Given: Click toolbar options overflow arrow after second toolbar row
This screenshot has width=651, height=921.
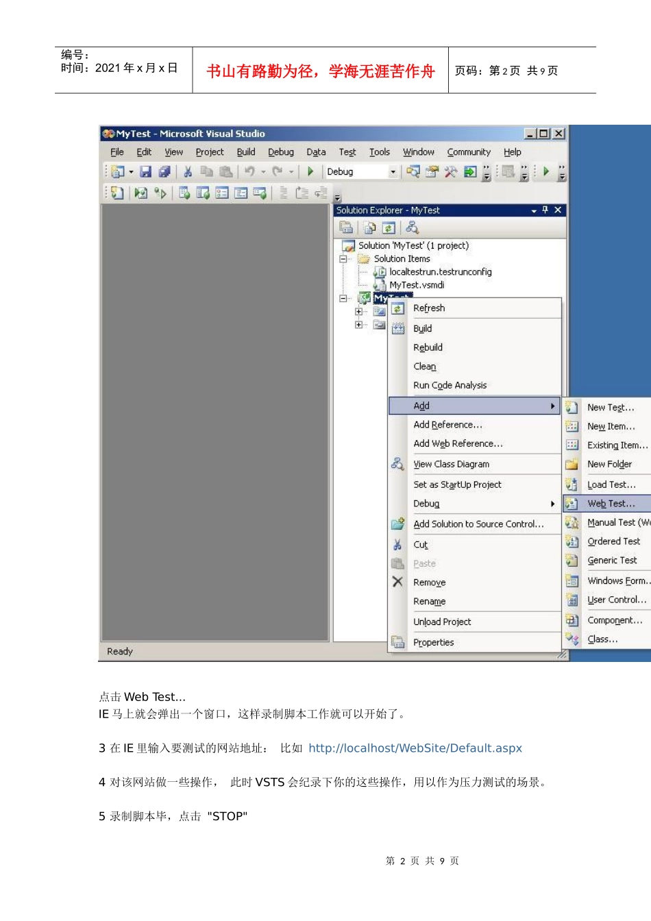Looking at the screenshot, I should click(x=337, y=197).
